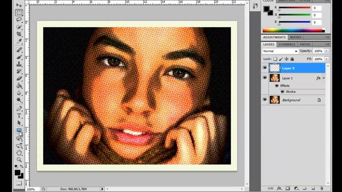Open the Fill slider arrow
The width and height of the screenshot is (342, 192).
coord(327,59)
